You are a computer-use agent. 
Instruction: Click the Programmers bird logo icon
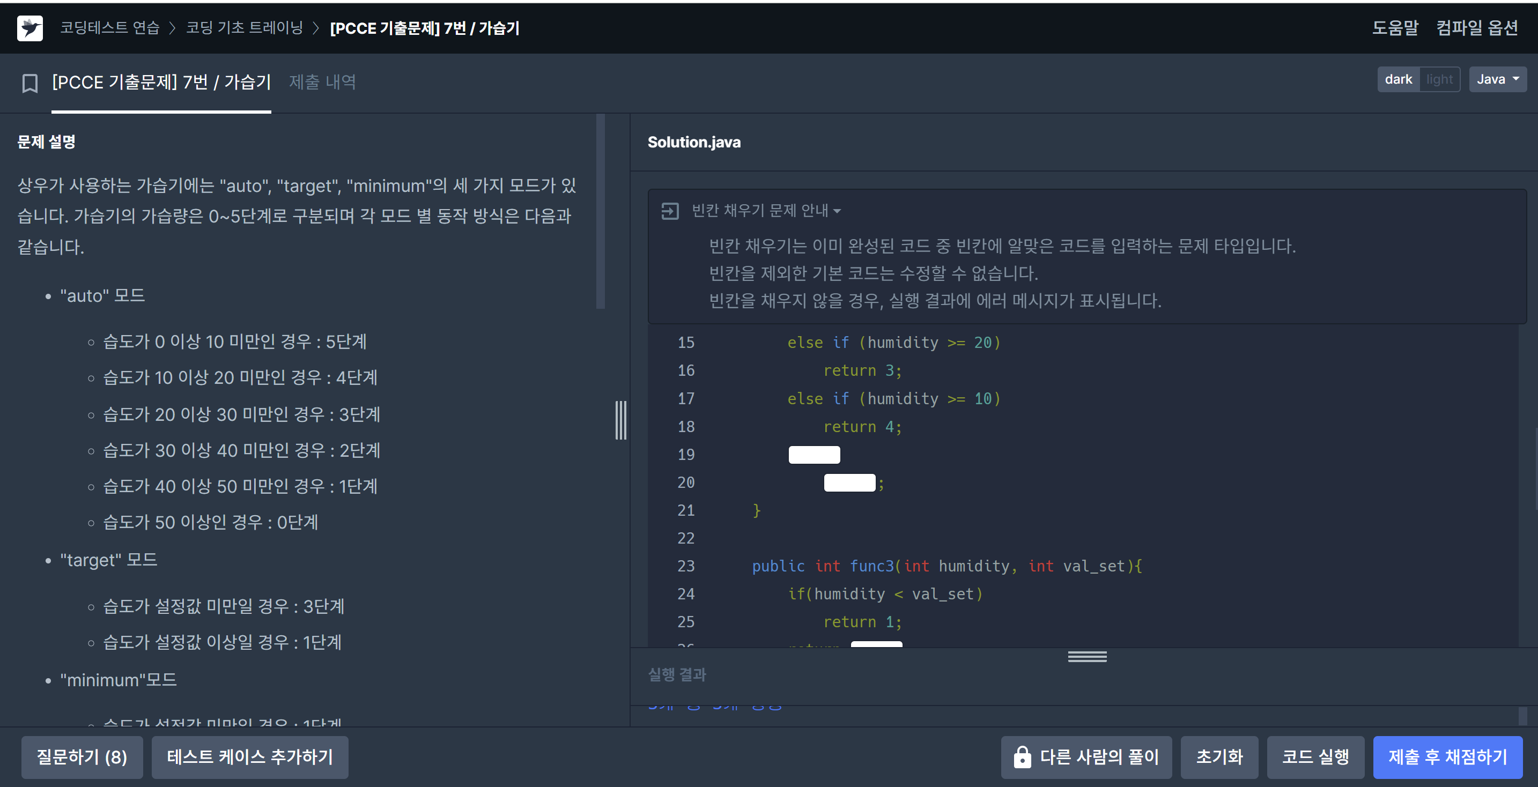pyautogui.click(x=30, y=28)
